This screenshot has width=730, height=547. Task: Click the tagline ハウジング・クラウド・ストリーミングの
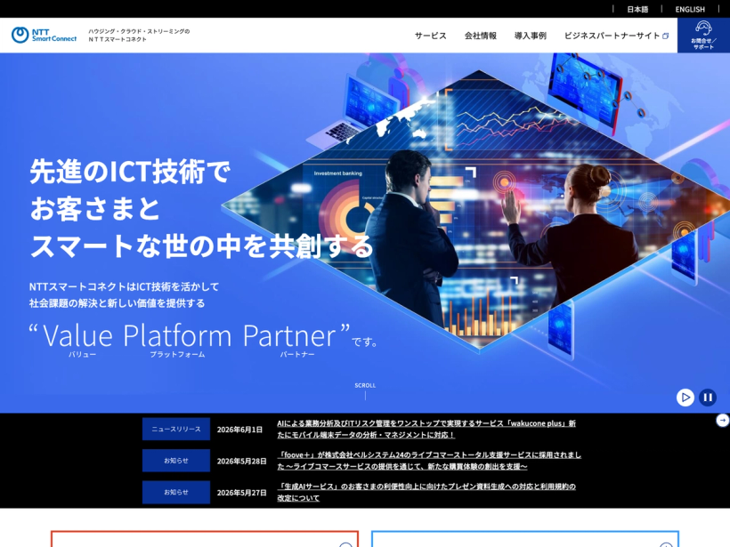pos(139,31)
